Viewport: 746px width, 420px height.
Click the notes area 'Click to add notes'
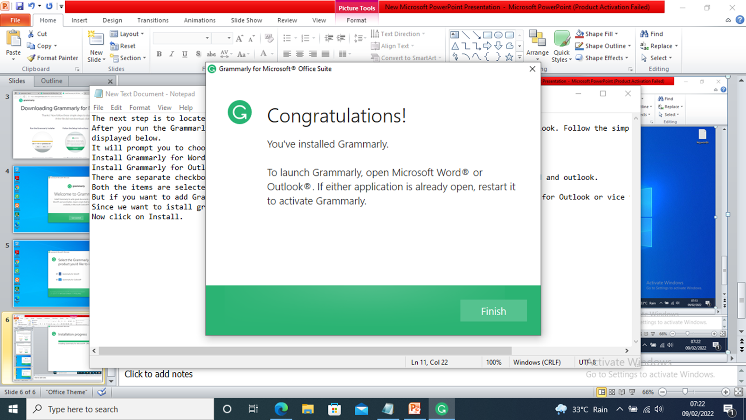159,374
